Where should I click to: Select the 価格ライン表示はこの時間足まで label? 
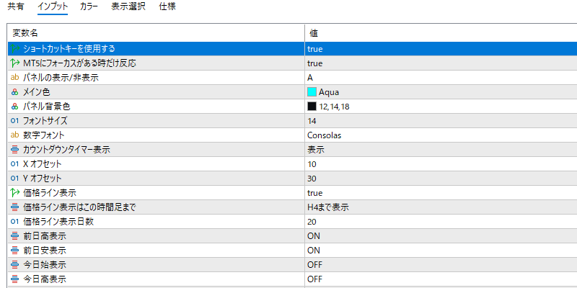click(x=79, y=207)
